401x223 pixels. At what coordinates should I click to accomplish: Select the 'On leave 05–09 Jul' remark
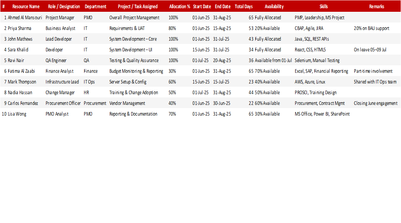click(x=370, y=50)
